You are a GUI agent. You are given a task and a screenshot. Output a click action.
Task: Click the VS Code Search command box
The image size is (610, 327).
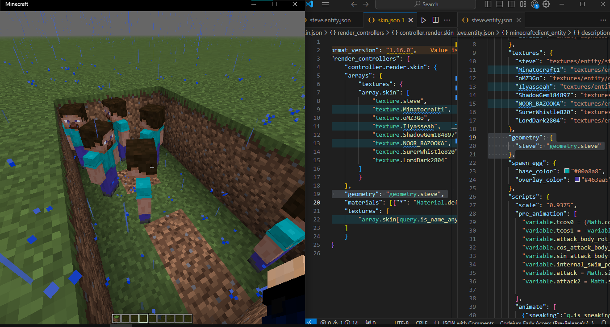(426, 4)
